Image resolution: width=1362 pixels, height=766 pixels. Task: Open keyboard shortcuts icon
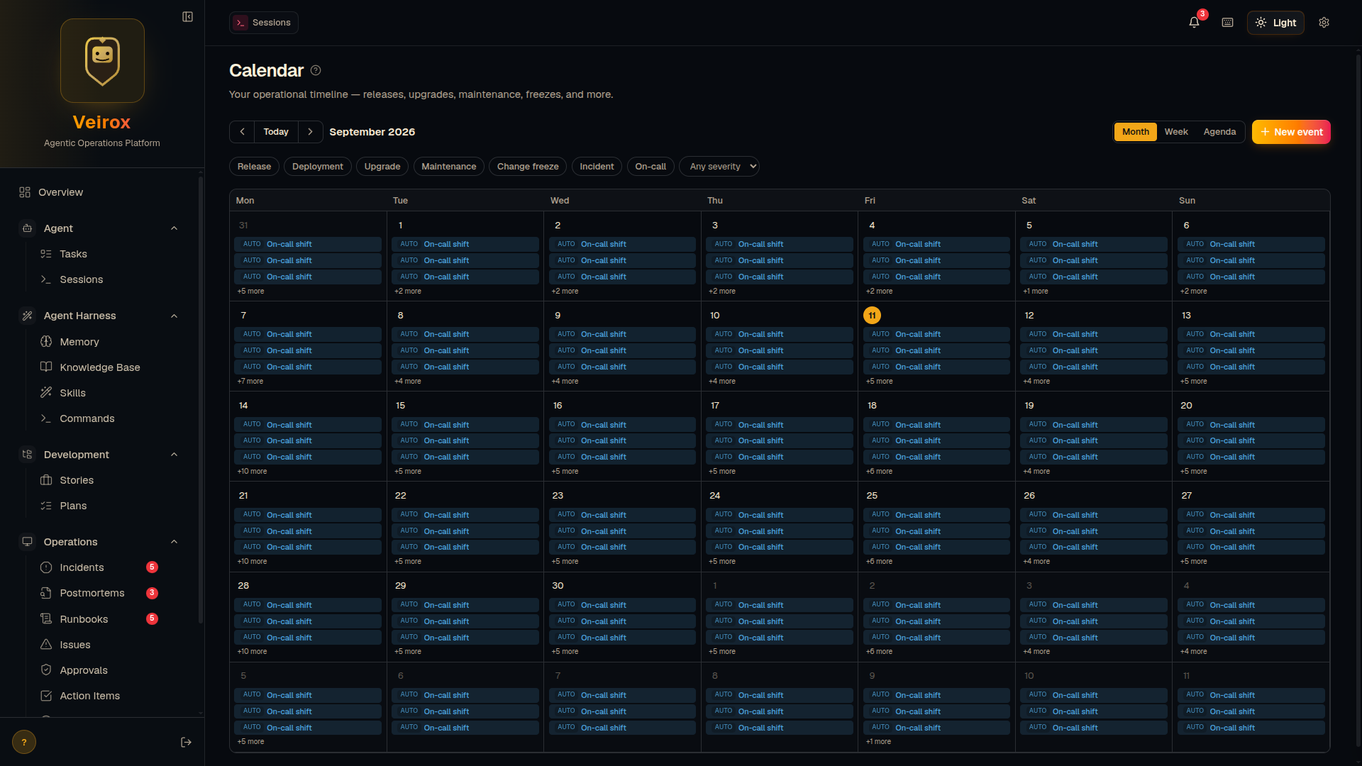1227,23
